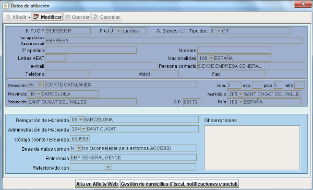313x190 pixels.
Task: Open the Base de datos común dropdown
Action: [x=79, y=148]
